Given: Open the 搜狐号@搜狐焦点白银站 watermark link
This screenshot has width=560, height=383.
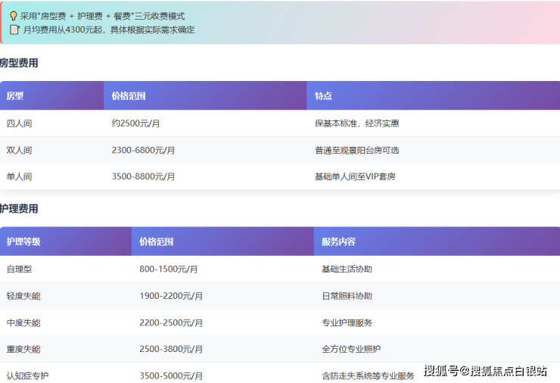Looking at the screenshot, I should click(x=485, y=370).
